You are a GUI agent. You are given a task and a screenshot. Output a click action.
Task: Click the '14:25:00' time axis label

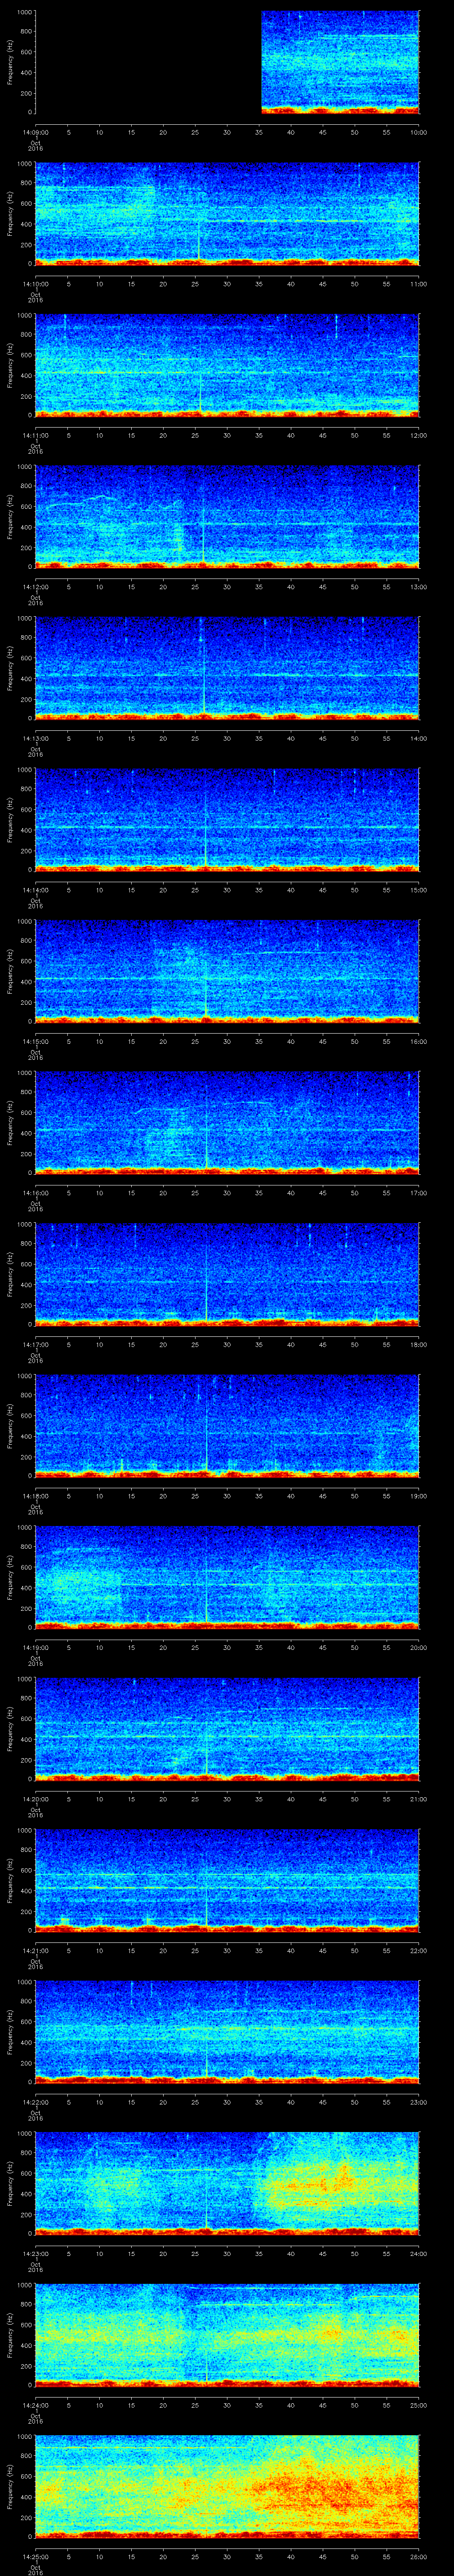click(35, 2556)
